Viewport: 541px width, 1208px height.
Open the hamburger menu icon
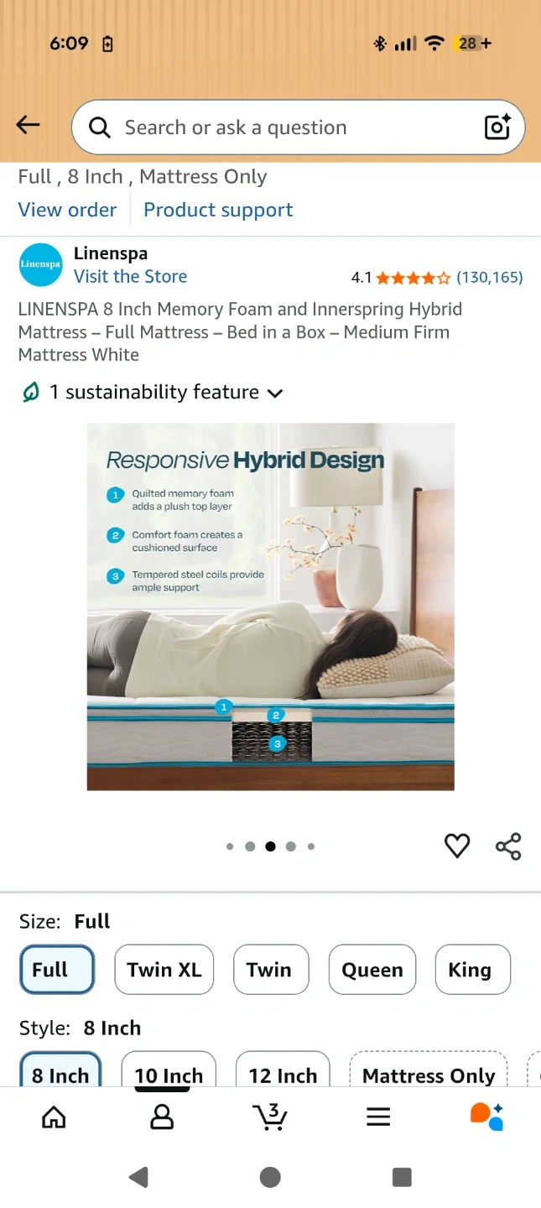378,1117
